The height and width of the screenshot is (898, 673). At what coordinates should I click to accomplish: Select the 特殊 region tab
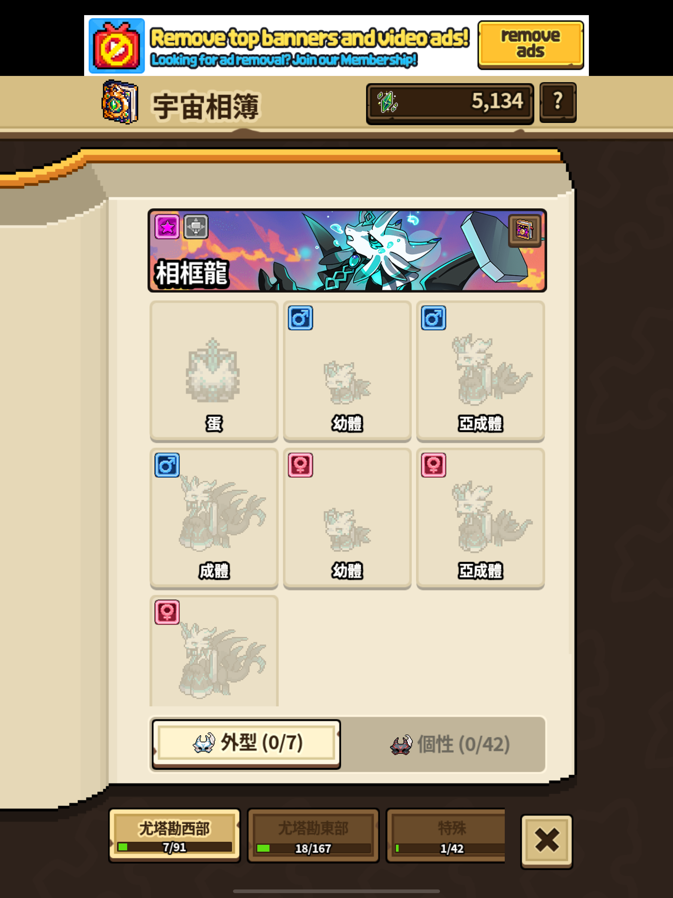click(446, 836)
